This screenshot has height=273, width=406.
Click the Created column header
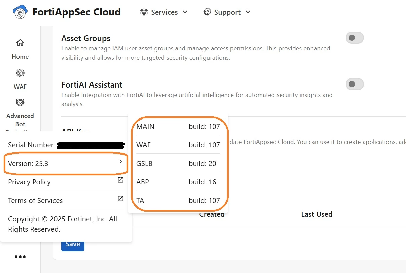click(x=212, y=214)
